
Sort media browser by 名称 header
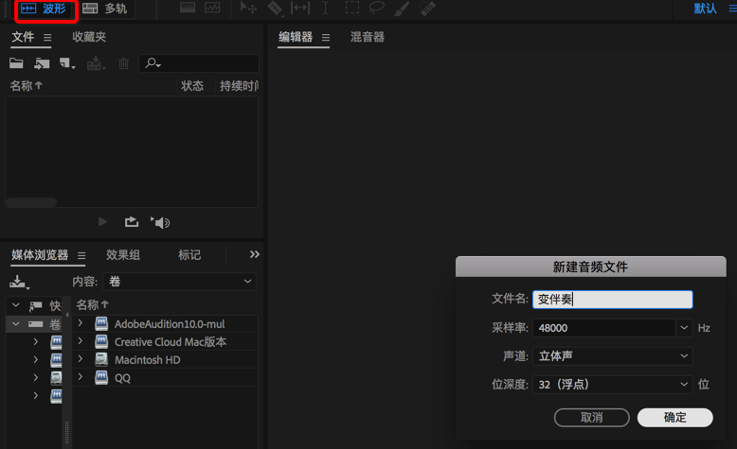point(92,305)
